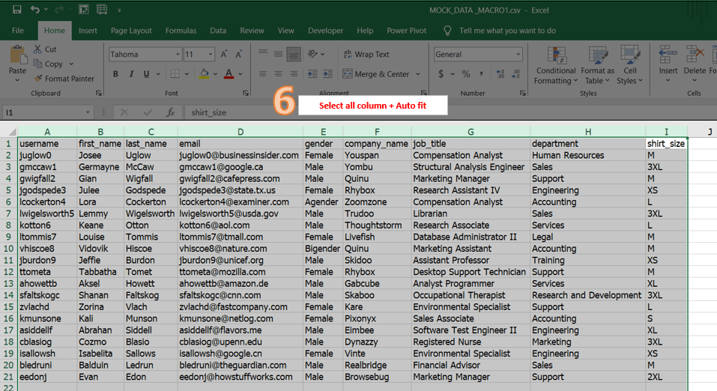The width and height of the screenshot is (717, 391).
Task: Expand the General number format dropdown
Action: pyautogui.click(x=518, y=55)
